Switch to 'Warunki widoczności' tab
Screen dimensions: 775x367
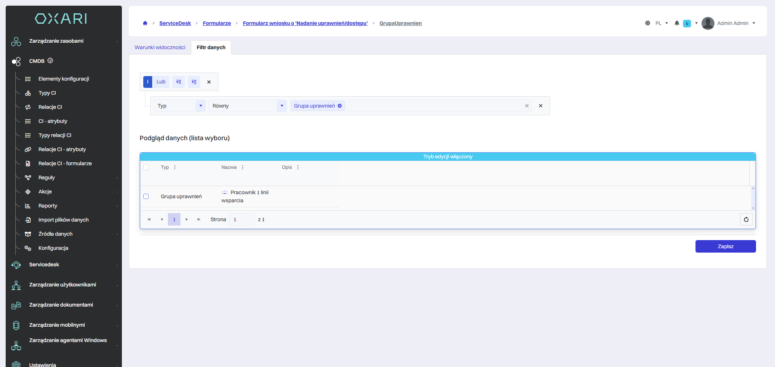coord(160,48)
